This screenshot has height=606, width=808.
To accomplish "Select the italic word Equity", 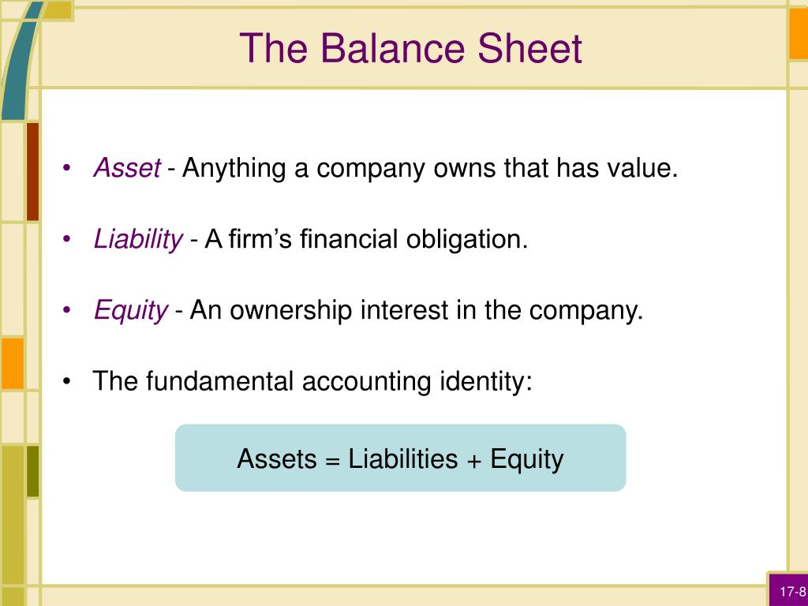I will point(131,311).
